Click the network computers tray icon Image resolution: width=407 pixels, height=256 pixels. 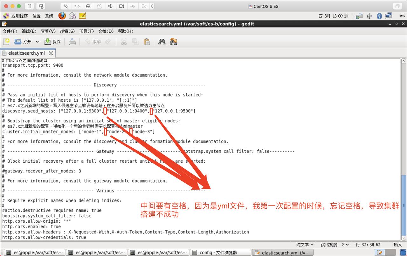pyautogui.click(x=389, y=16)
